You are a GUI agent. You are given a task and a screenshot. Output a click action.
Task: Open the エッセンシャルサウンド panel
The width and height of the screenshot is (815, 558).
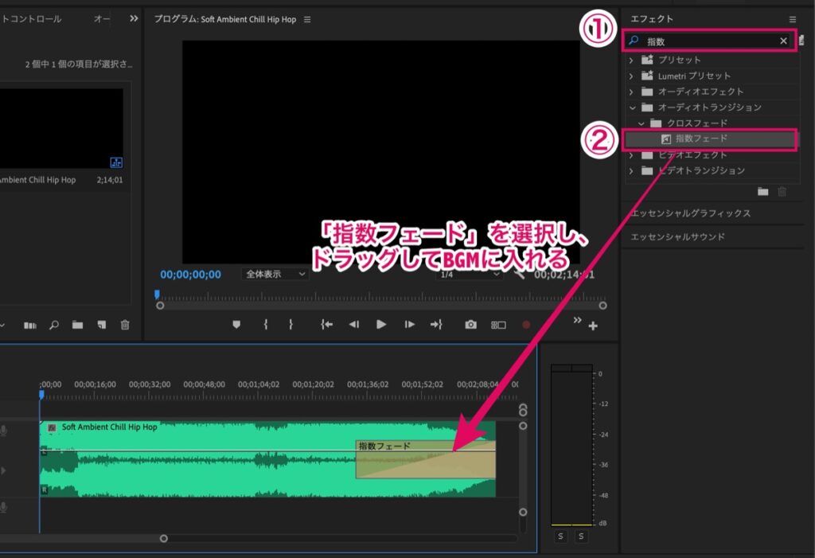(x=678, y=236)
